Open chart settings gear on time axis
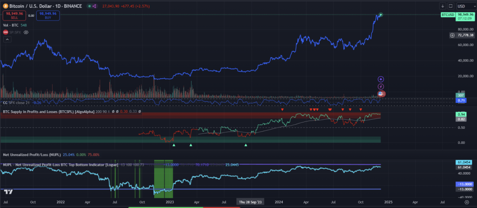Viewport: 477px width, 208px height. tap(466, 202)
